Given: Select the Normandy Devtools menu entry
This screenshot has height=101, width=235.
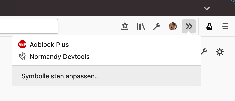Looking at the screenshot, I should [59, 57].
